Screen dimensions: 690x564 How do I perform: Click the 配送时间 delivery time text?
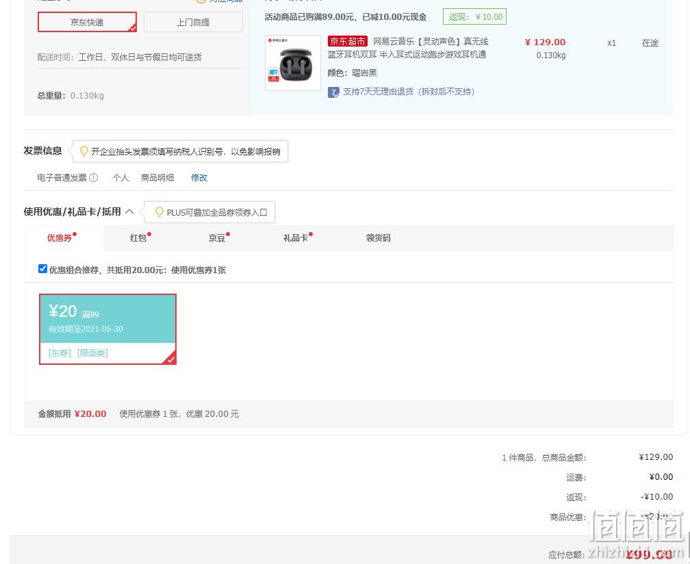coord(119,57)
